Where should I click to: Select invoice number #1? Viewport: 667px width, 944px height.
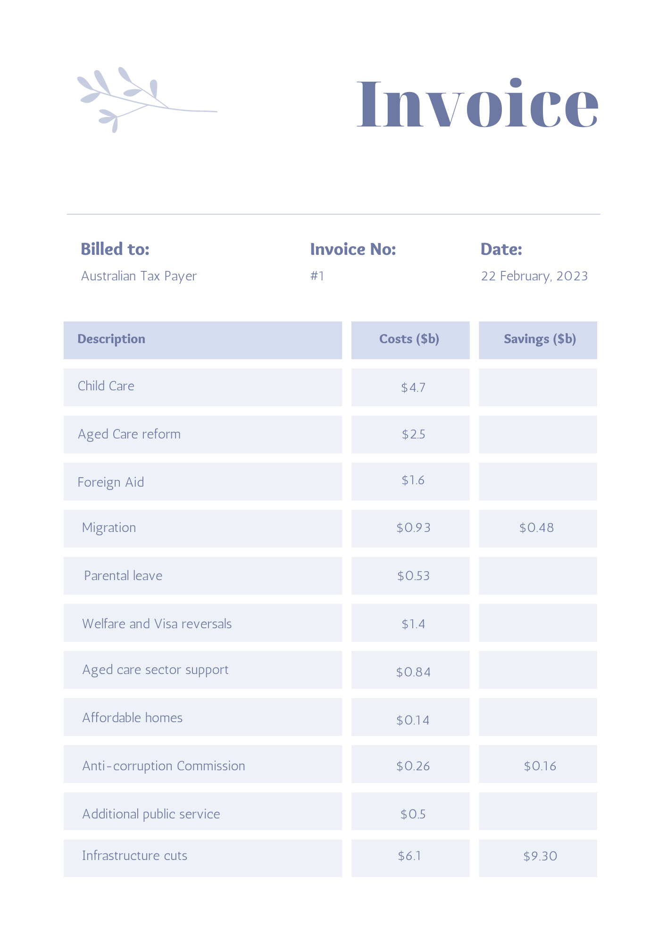[317, 276]
